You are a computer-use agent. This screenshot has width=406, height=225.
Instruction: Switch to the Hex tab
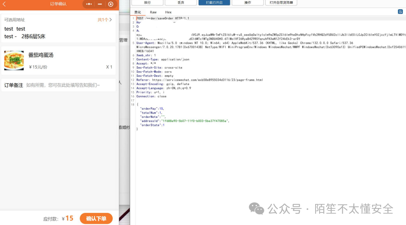coord(168,12)
